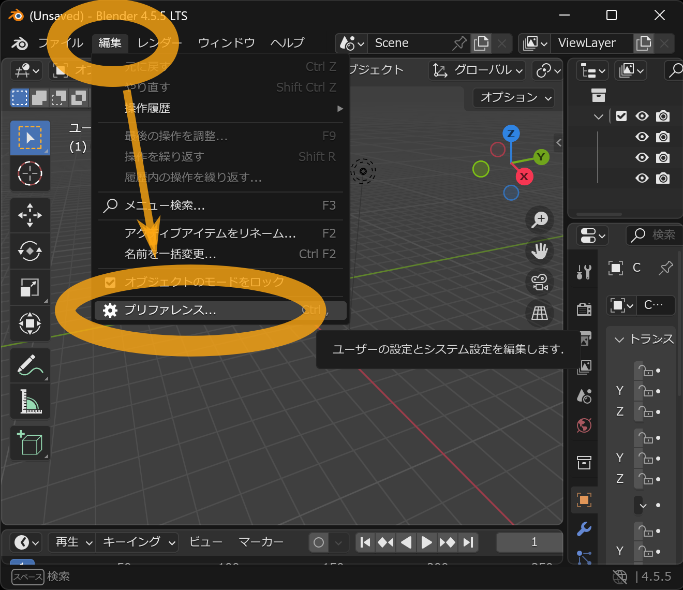Viewport: 683px width, 590px height.
Task: Switch to perspective/orthographic grid view
Action: point(540,313)
